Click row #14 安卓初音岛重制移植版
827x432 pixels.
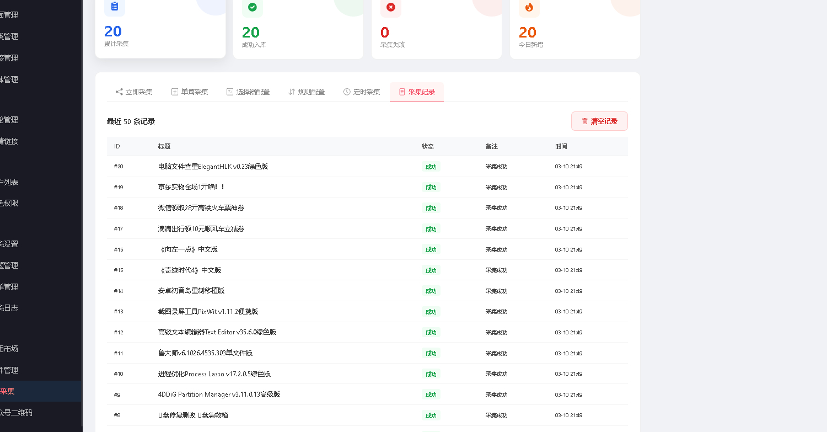193,291
